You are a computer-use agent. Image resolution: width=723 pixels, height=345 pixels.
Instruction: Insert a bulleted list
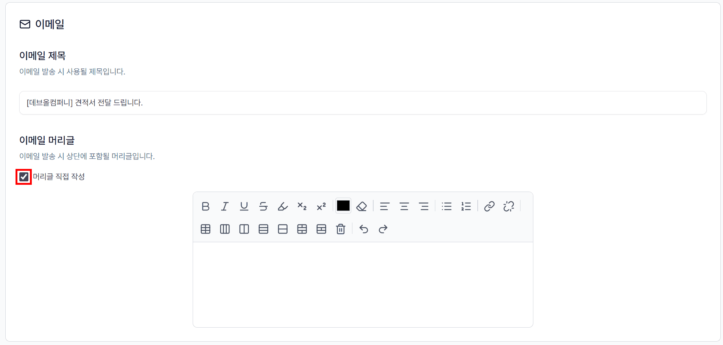pos(447,206)
